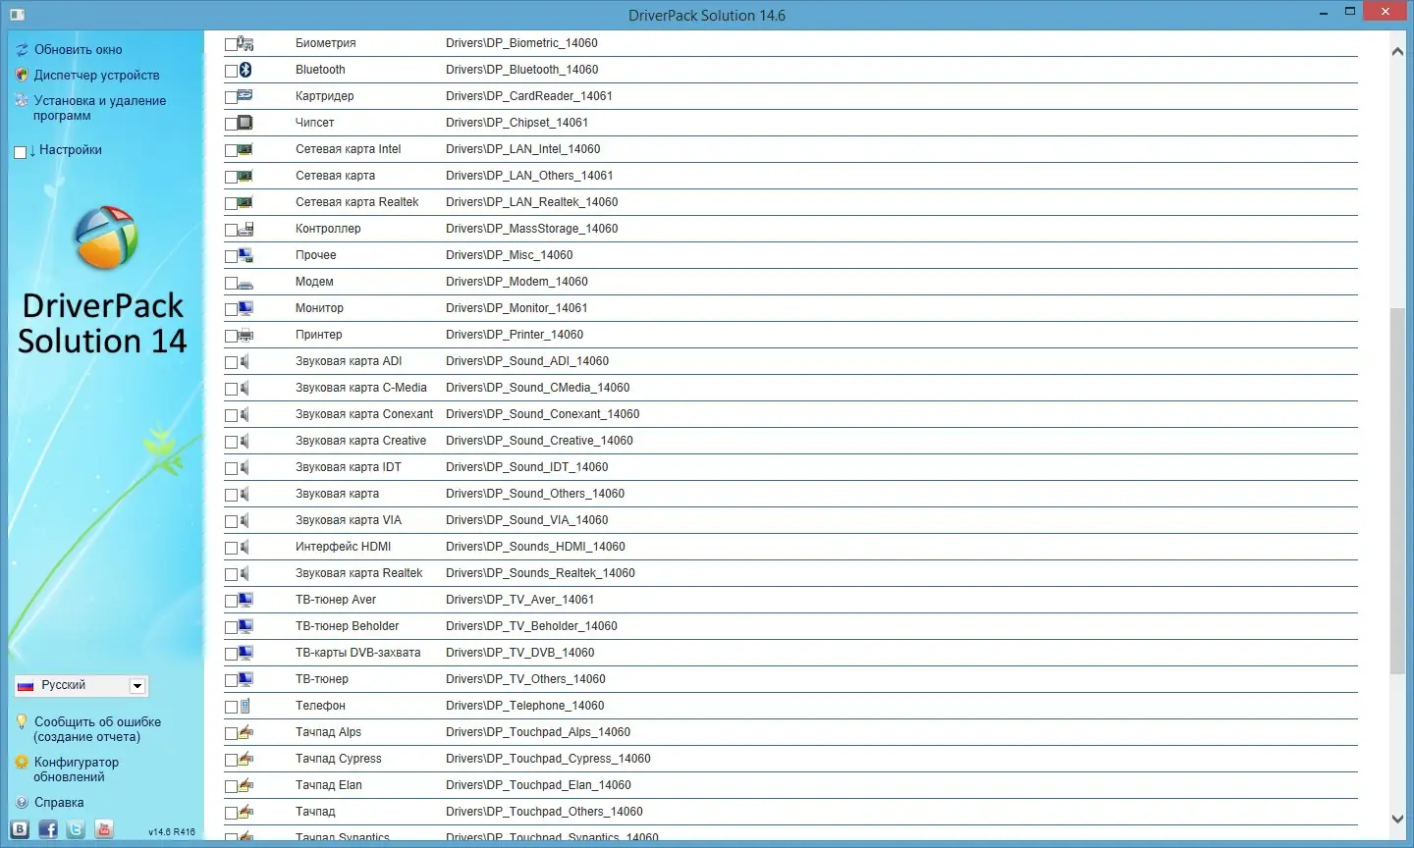Click the speaker icon for Звуковая карта ADI

(x=245, y=361)
